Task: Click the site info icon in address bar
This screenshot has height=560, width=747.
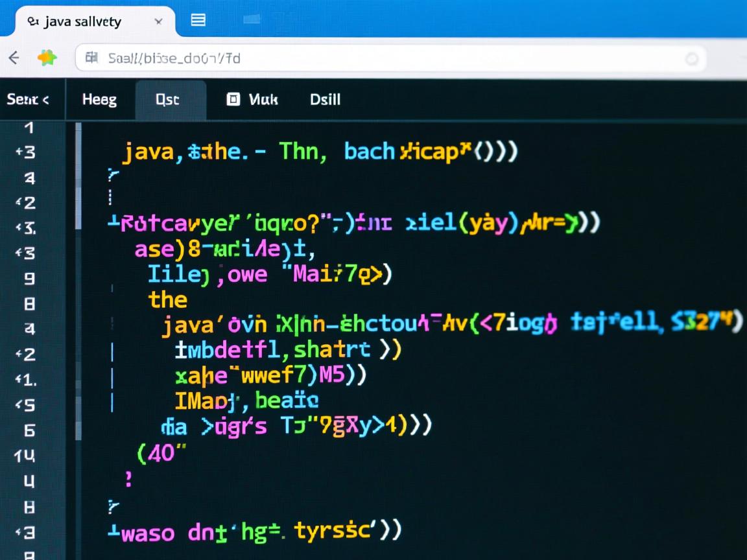Action: 92,58
